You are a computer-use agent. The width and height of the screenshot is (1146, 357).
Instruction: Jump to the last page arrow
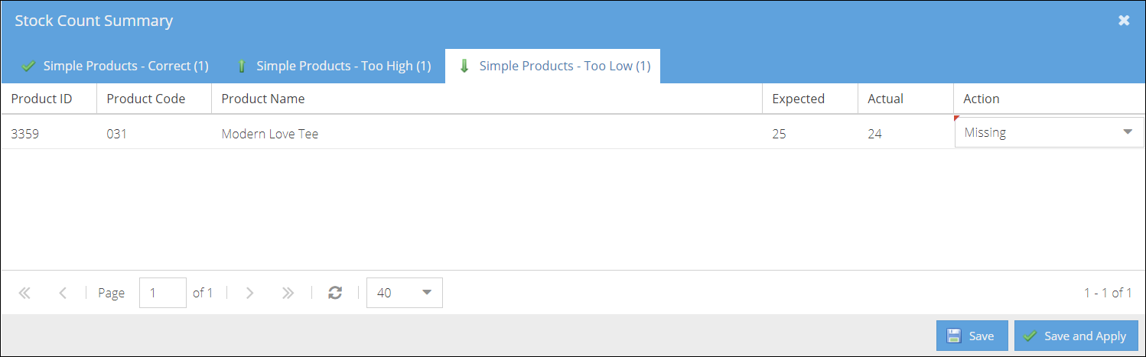[x=288, y=293]
